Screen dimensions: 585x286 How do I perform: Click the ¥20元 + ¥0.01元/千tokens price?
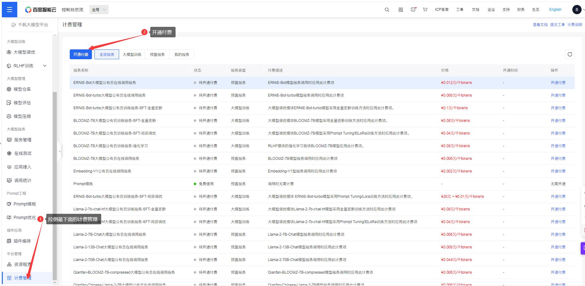coord(462,197)
